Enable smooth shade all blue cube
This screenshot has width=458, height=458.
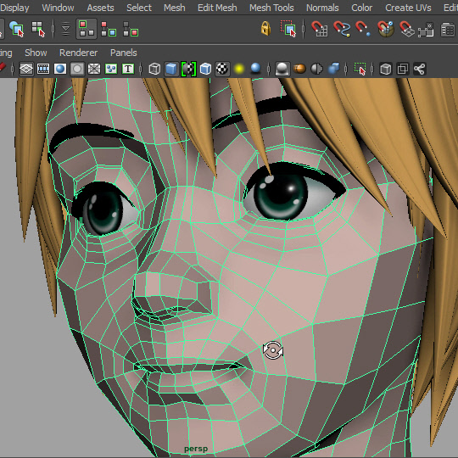click(171, 69)
